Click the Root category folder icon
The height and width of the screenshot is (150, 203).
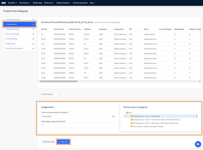127,113
